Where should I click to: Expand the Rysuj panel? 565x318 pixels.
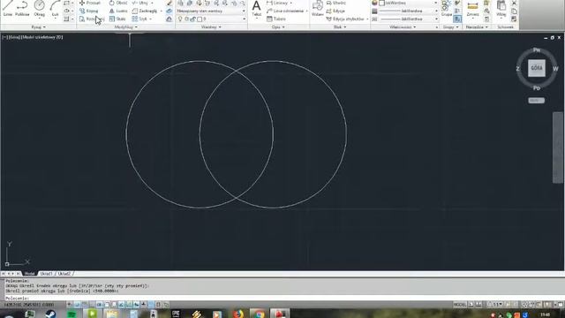coord(38,27)
